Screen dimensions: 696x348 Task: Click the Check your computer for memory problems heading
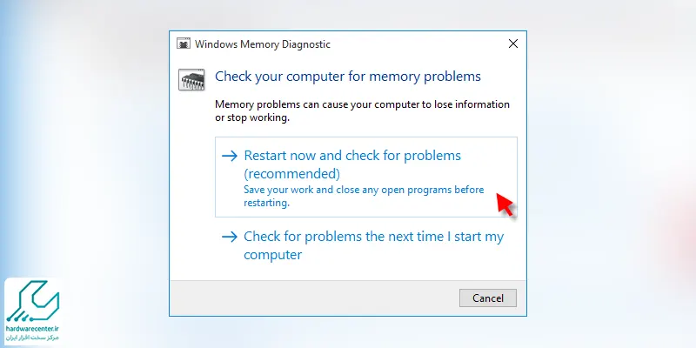click(347, 77)
